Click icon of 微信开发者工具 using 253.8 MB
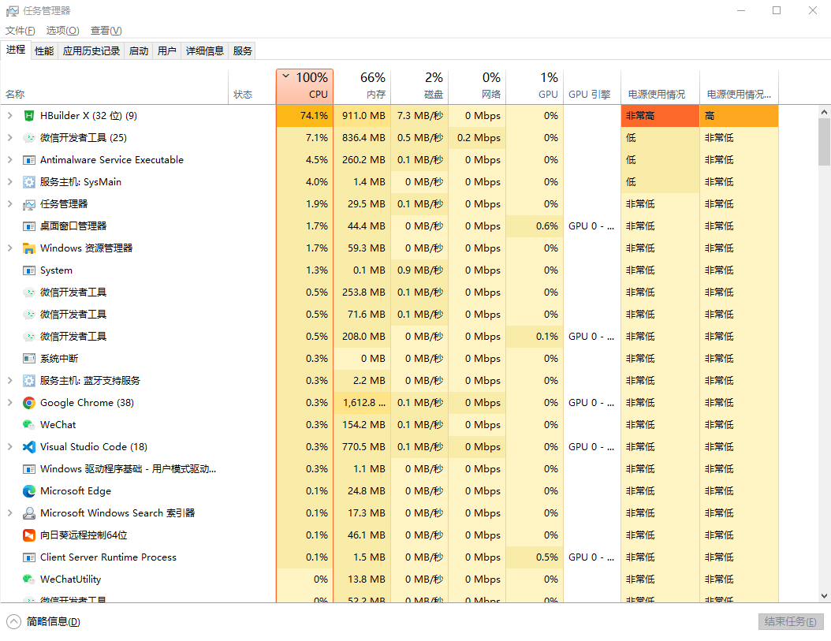The width and height of the screenshot is (831, 641). pos(29,293)
